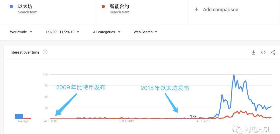
Task: Click the blue dot beside 以太坊
Action: (x=11, y=6)
